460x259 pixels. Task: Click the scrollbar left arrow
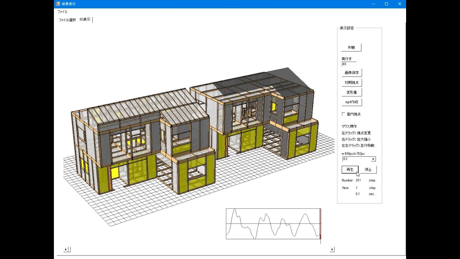click(x=66, y=249)
